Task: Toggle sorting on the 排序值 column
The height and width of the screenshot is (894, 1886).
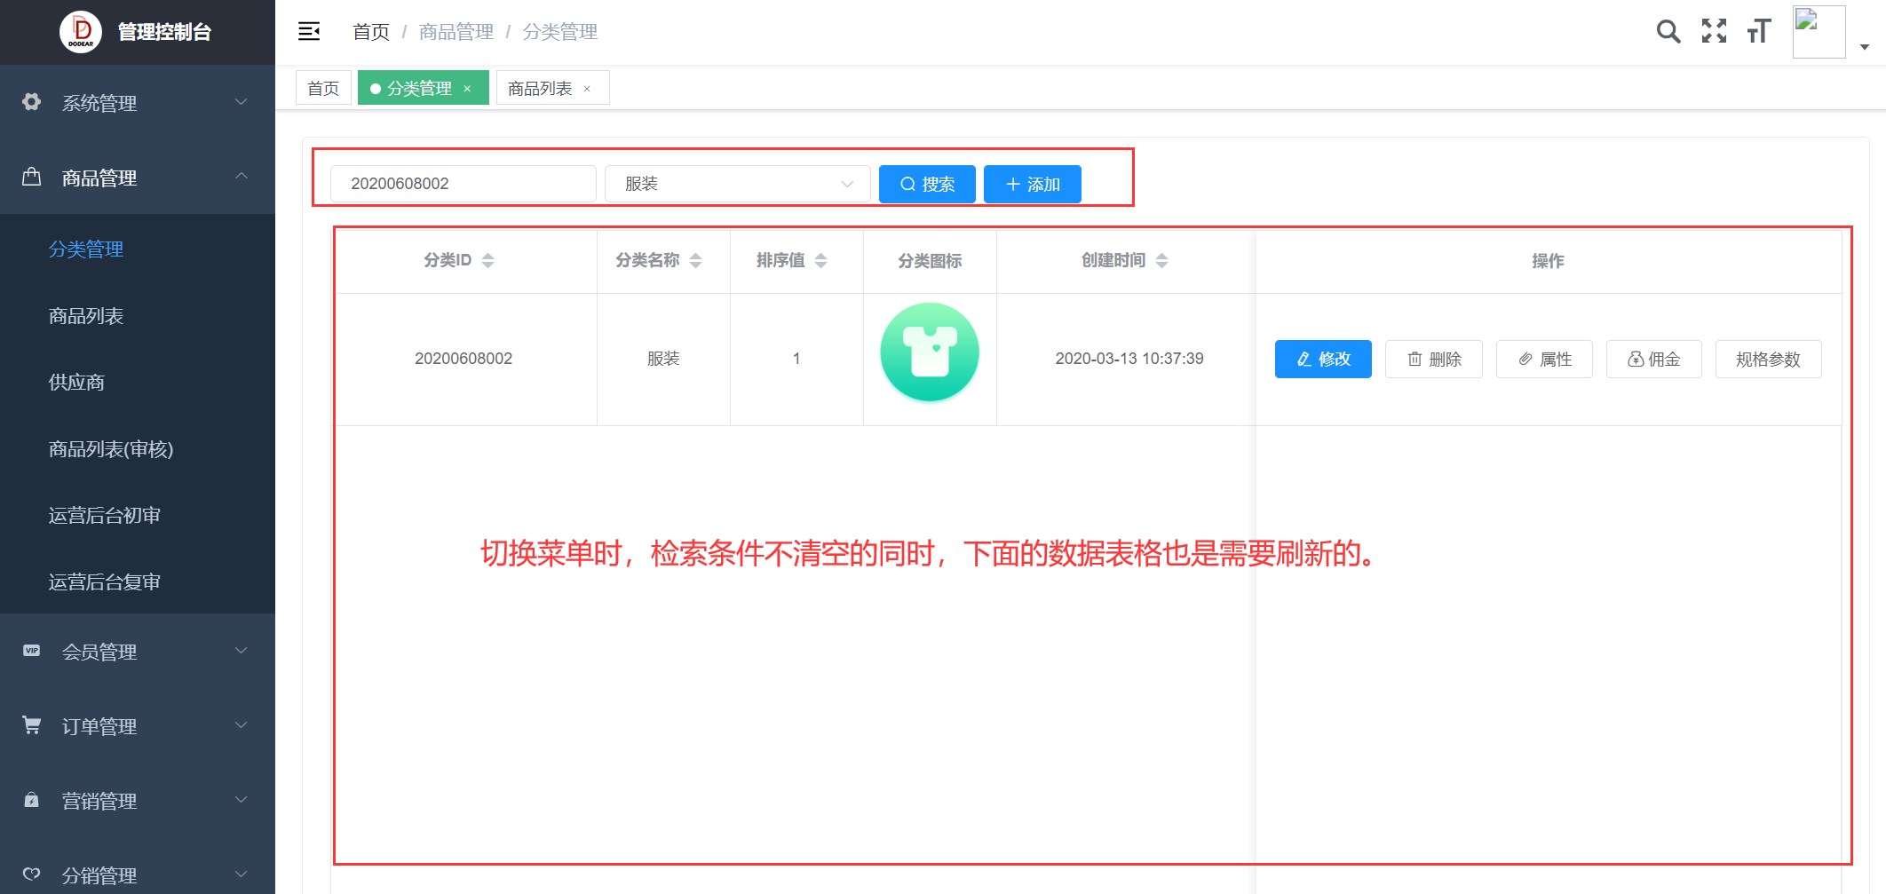Action: click(x=821, y=260)
